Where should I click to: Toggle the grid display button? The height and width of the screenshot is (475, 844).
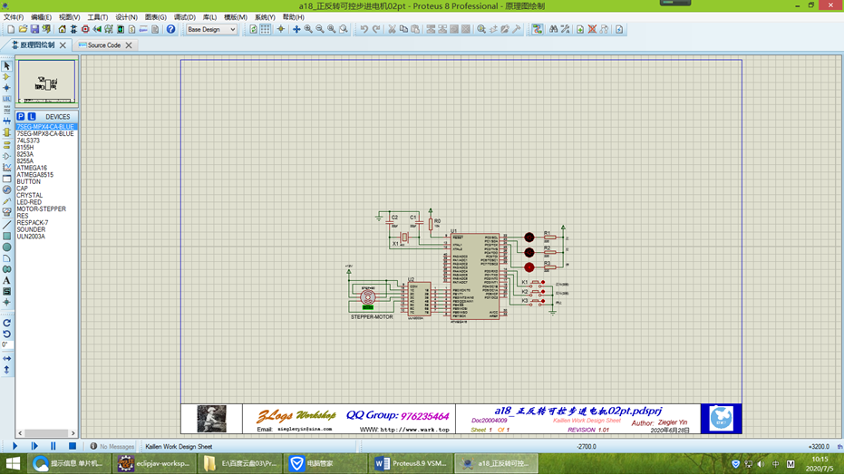(x=265, y=29)
